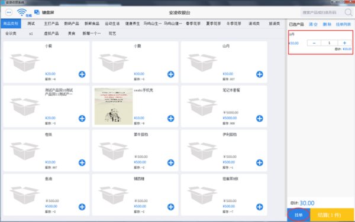Click the search magnifier icon
Image resolution: width=355 pixels, height=222 pixels.
coord(348,12)
